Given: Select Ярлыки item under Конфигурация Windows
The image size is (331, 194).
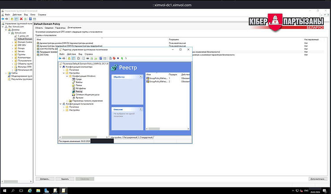Looking at the screenshot, I should (79, 97).
